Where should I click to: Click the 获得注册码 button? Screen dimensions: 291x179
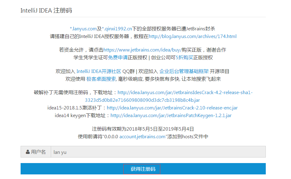click(143, 169)
